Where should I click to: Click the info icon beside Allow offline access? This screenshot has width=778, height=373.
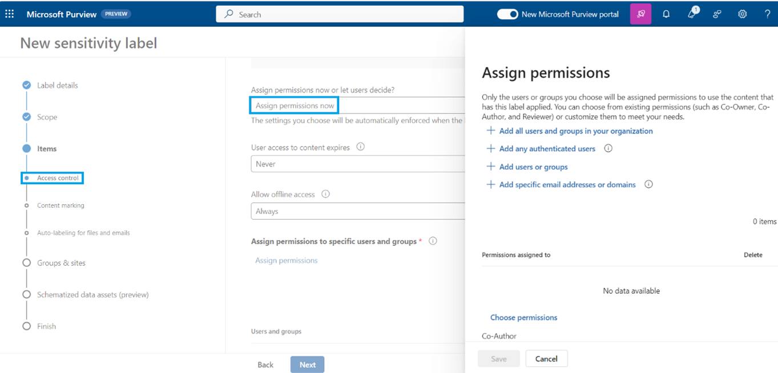325,194
